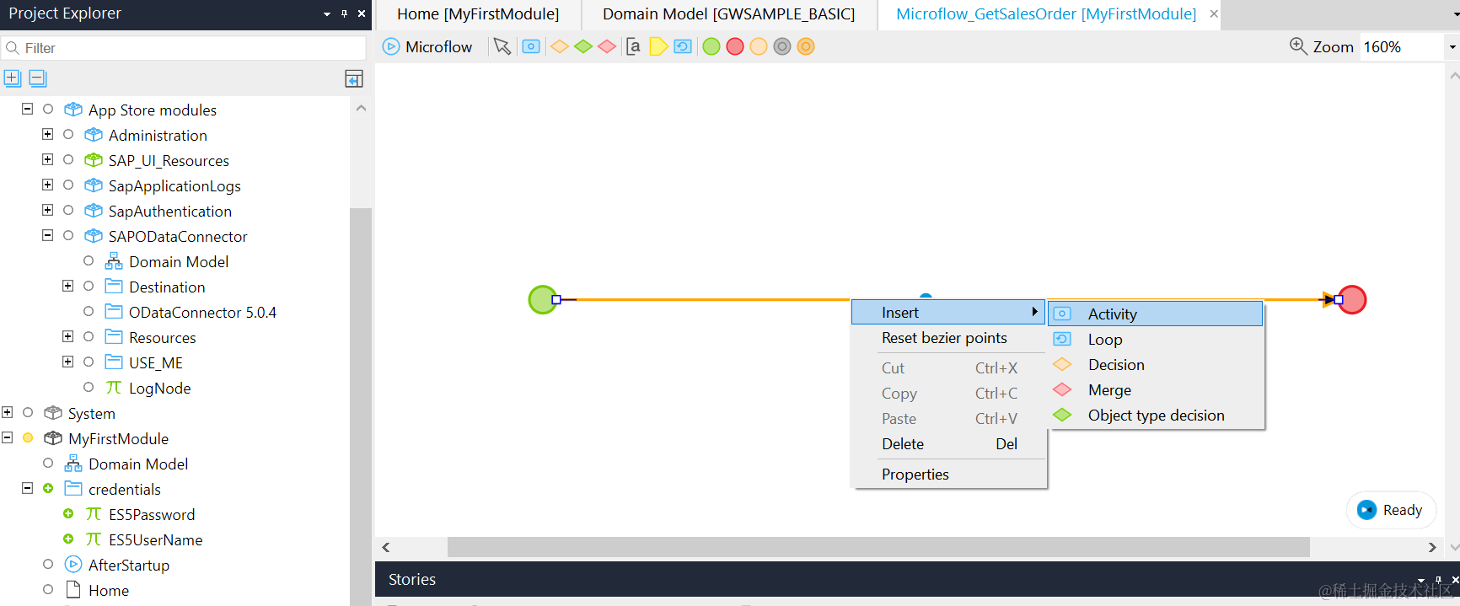This screenshot has height=606, width=1460.
Task: Collapse the App Store modules node
Action: click(x=27, y=109)
